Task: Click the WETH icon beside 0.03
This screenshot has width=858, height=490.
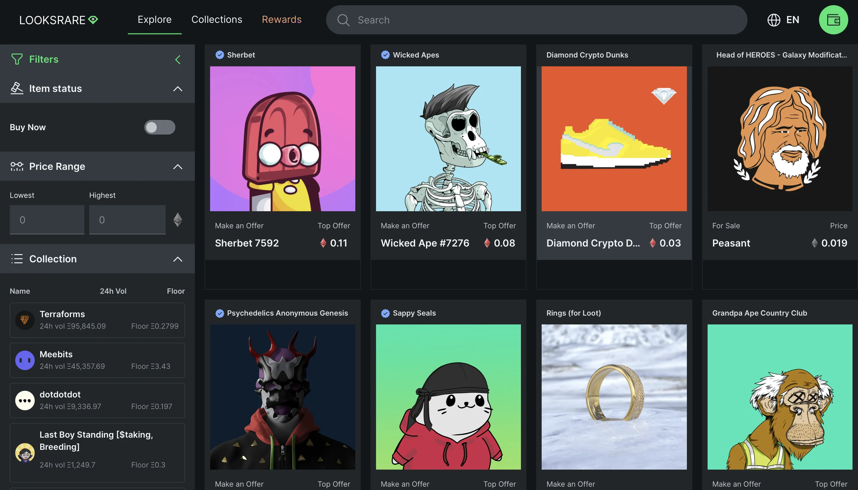Action: [652, 243]
